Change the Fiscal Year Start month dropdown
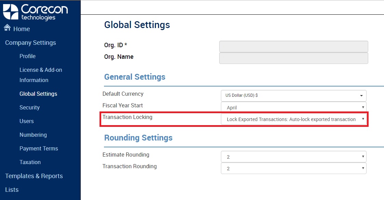This screenshot has height=200, width=384. [x=294, y=107]
